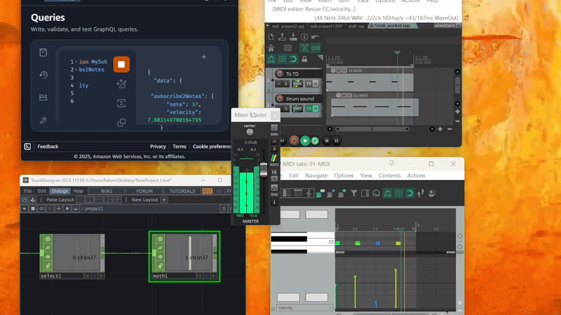
Task: Toggle item grouping chain-link icon in REAPER
Action: pyautogui.click(x=316, y=48)
